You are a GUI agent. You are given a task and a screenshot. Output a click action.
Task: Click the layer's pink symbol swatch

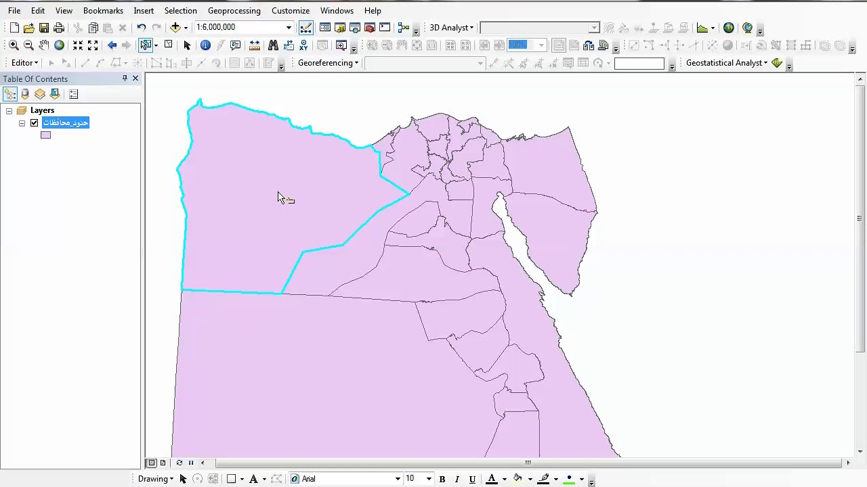pyautogui.click(x=45, y=135)
